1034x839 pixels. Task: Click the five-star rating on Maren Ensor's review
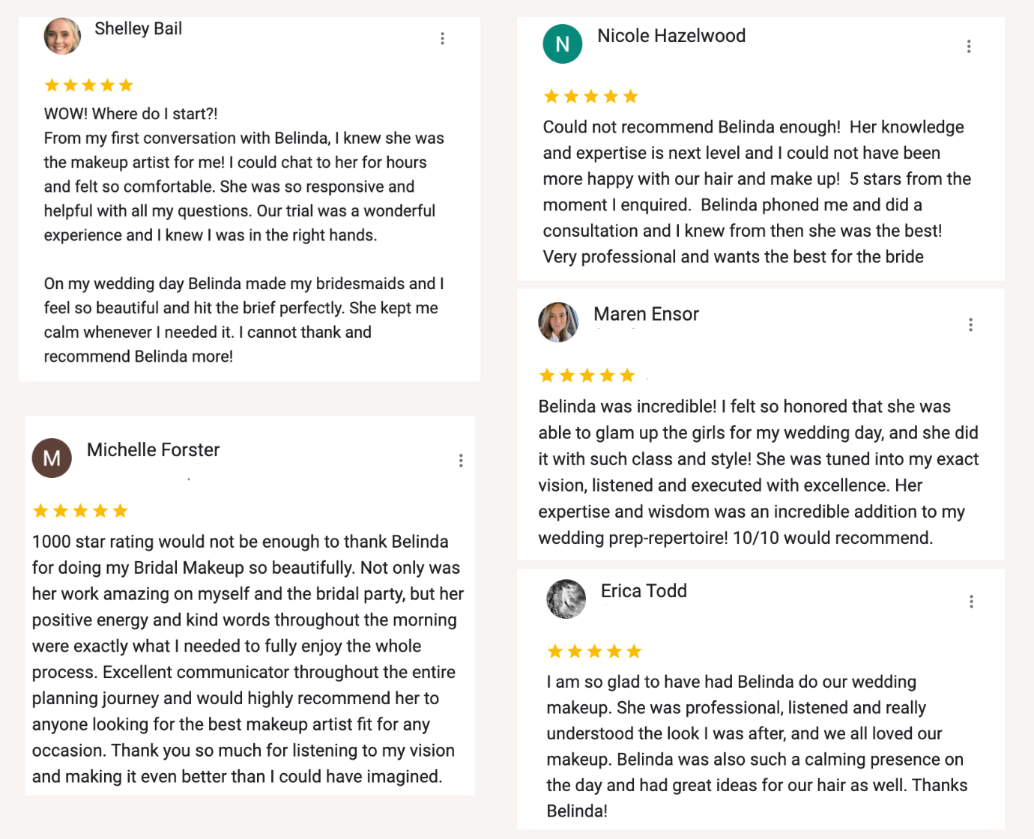587,375
